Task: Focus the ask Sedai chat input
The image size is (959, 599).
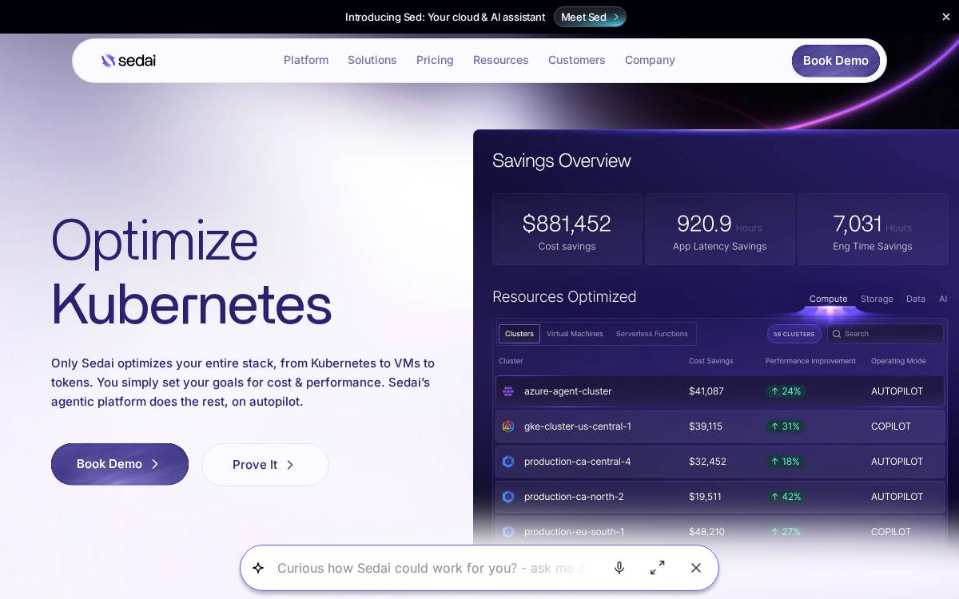Action: pos(432,568)
